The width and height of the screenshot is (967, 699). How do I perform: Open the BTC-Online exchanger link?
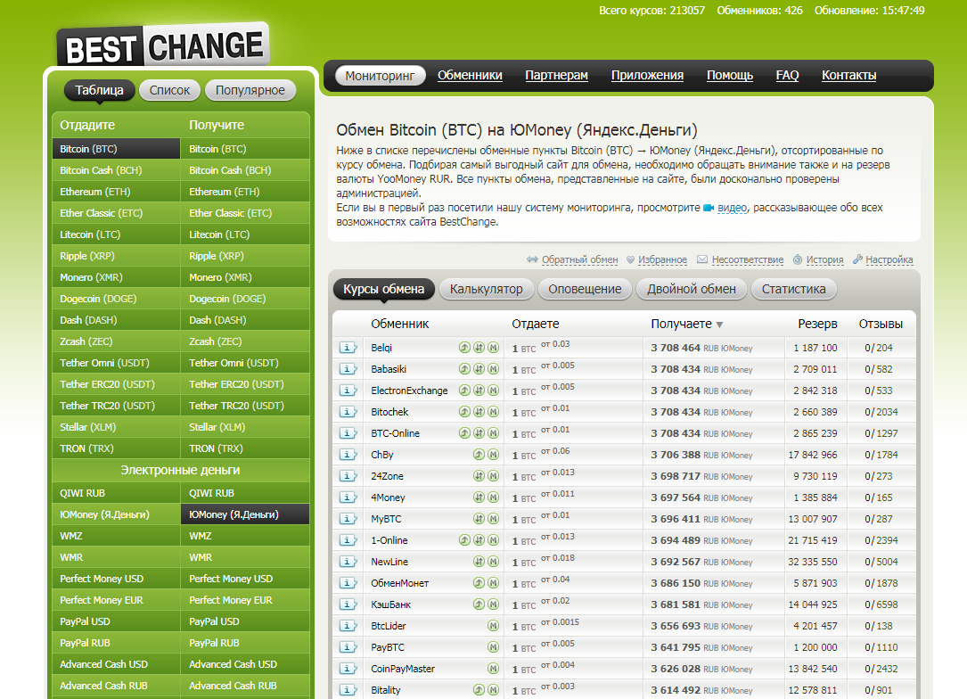(396, 433)
